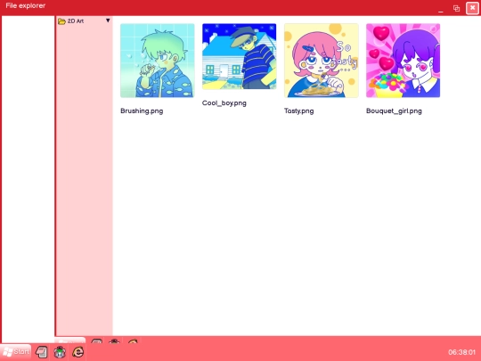The width and height of the screenshot is (481, 361).
Task: Click the Start button
Action: [x=16, y=352]
